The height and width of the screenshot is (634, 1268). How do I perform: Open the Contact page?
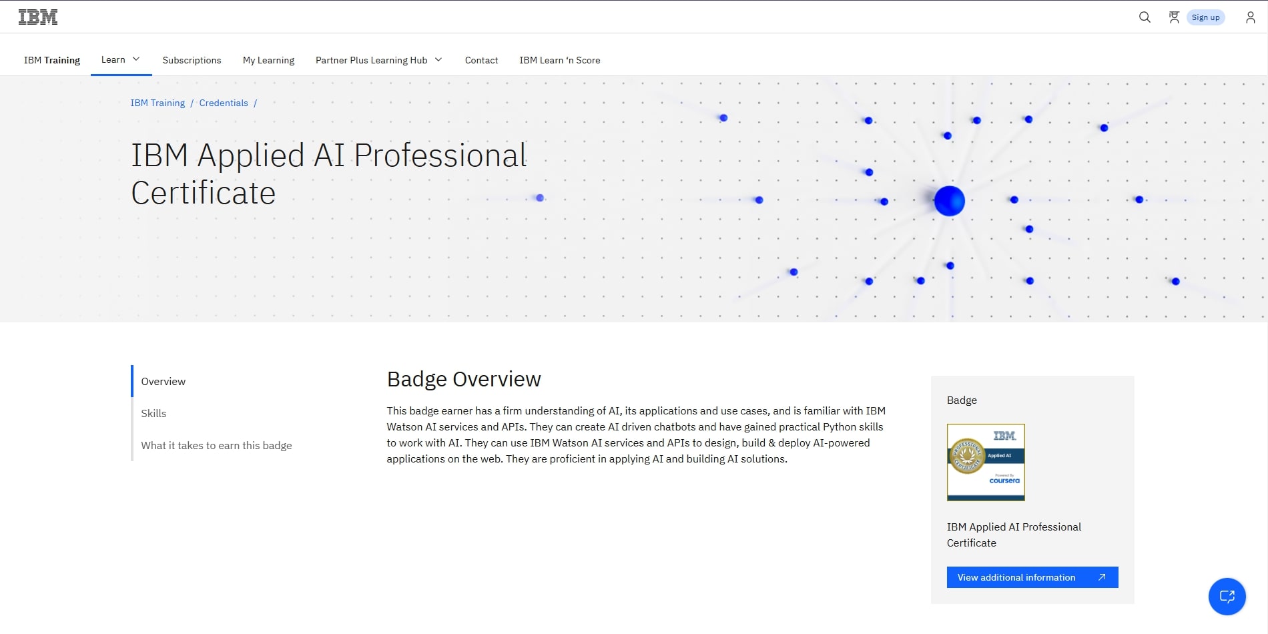481,60
